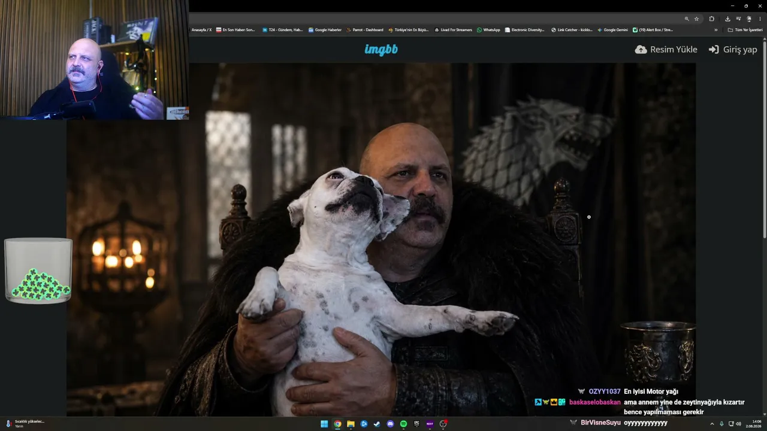The width and height of the screenshot is (767, 431).
Task: Open the clock and date at 14:06
Action: pyautogui.click(x=753, y=424)
